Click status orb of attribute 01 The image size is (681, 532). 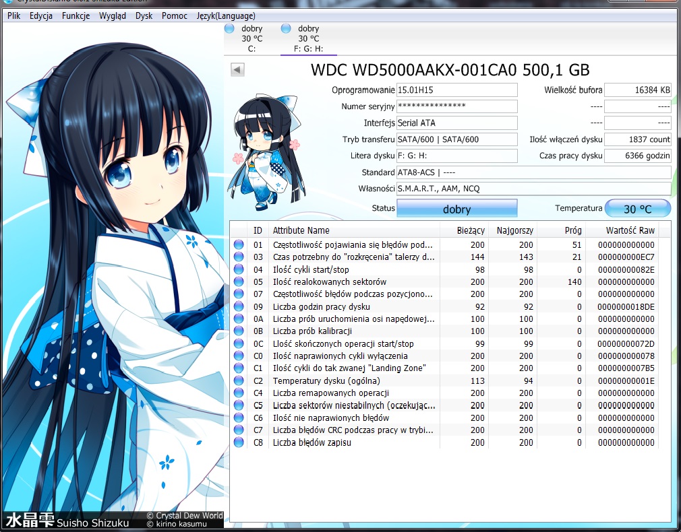(x=239, y=244)
